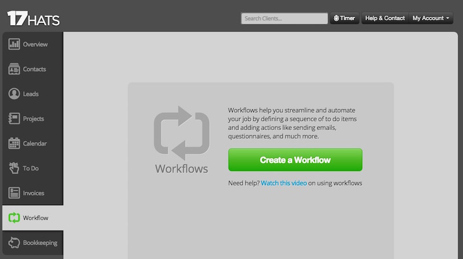Screen dimensions: 463x259
Task: Open the Projects section label
Action: pos(34,119)
